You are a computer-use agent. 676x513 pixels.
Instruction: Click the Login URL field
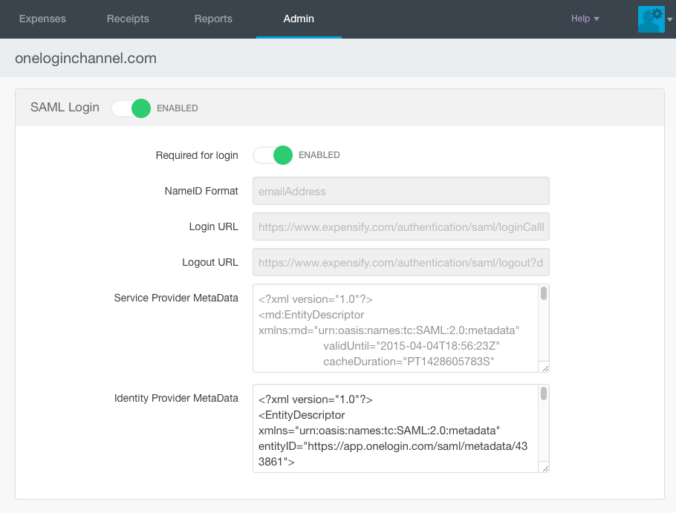(401, 226)
